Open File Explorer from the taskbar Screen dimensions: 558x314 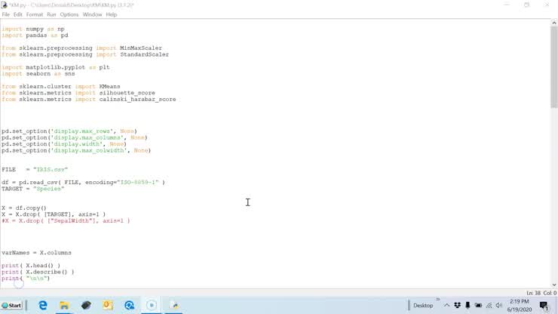(65, 306)
